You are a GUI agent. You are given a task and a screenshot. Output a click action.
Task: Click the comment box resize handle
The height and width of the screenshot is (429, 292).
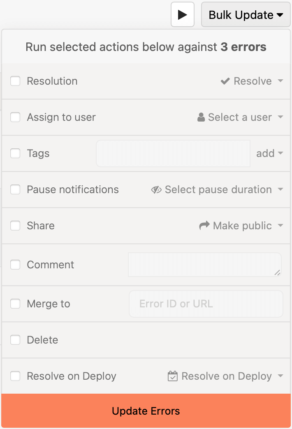[277, 272]
